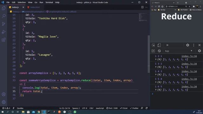Open the Elenco di lettura reading list
203x114 pixels.
click(x=196, y=10)
